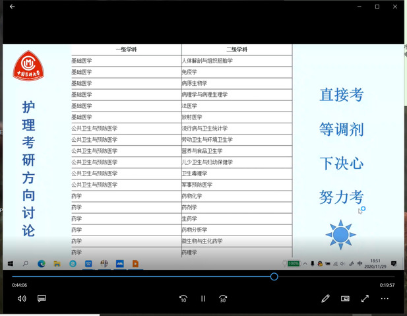Viewport: 407px width, 316px height.
Task: Go back using the top-left arrow
Action: (12, 7)
